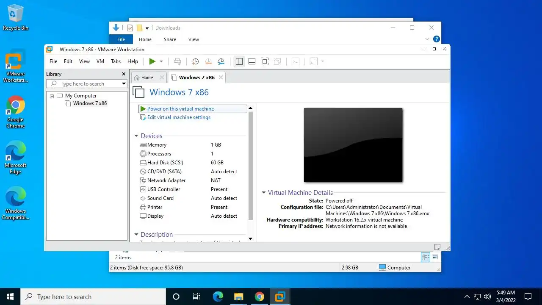This screenshot has width=542, height=305.
Task: Click the USB Controller device icon
Action: pos(143,189)
